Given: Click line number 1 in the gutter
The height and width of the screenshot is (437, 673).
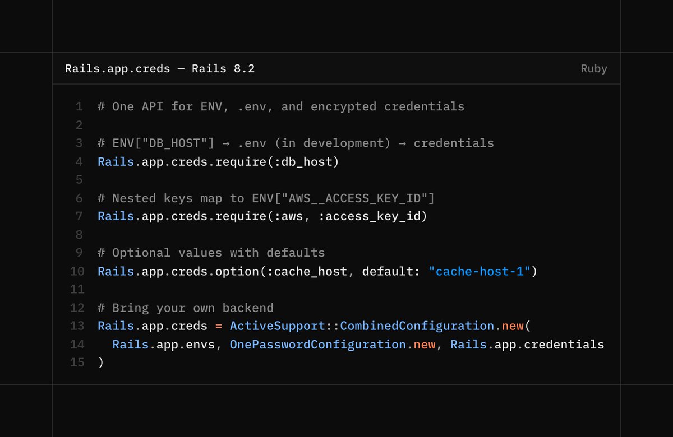Looking at the screenshot, I should [79, 106].
